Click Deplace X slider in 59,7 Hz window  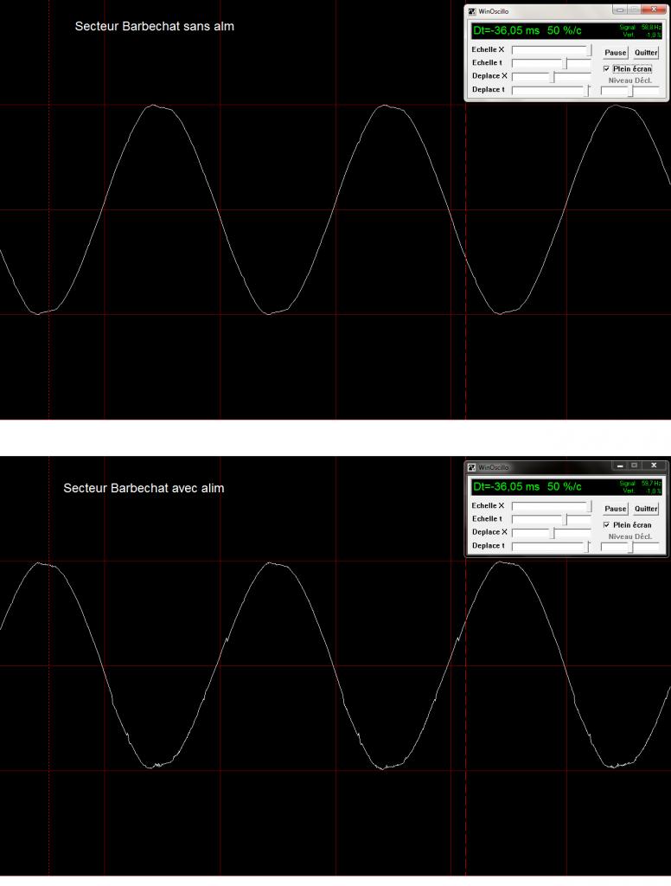point(552,532)
